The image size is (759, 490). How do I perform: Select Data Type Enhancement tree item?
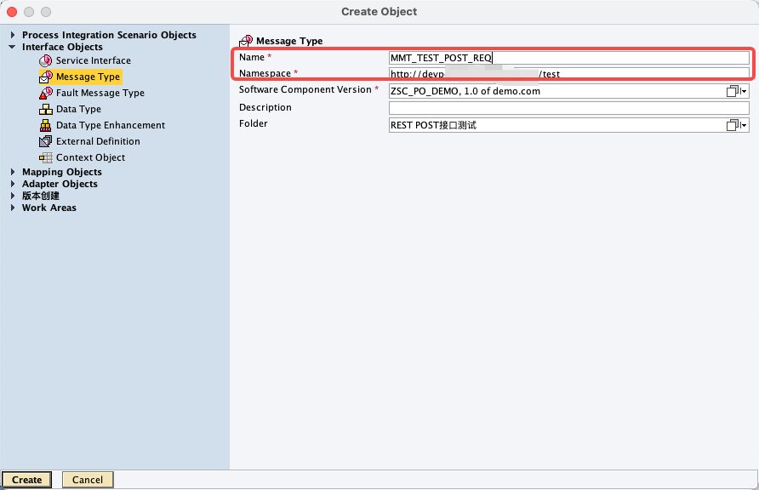click(111, 125)
